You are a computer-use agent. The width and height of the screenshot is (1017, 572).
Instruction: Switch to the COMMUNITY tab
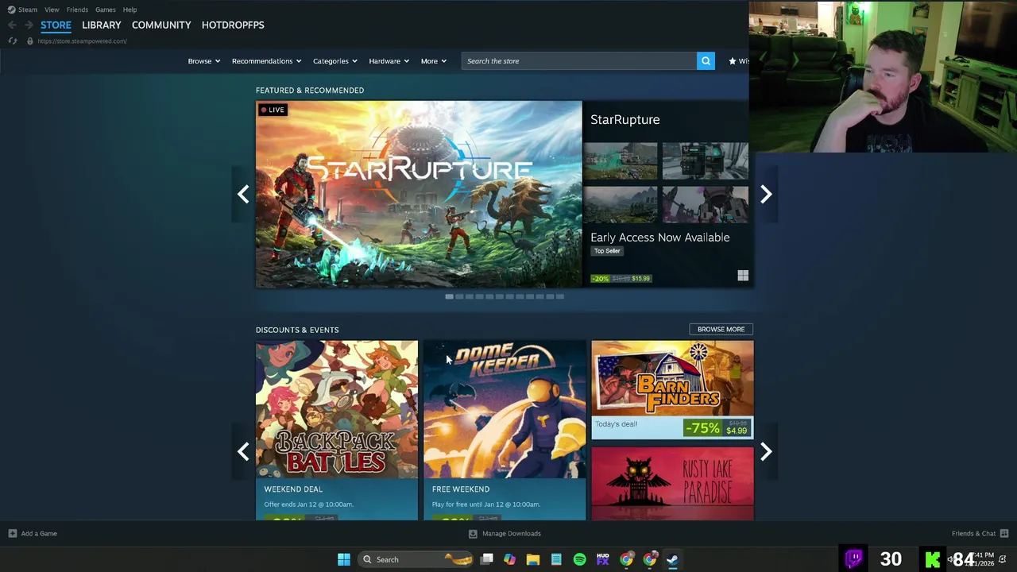161,25
